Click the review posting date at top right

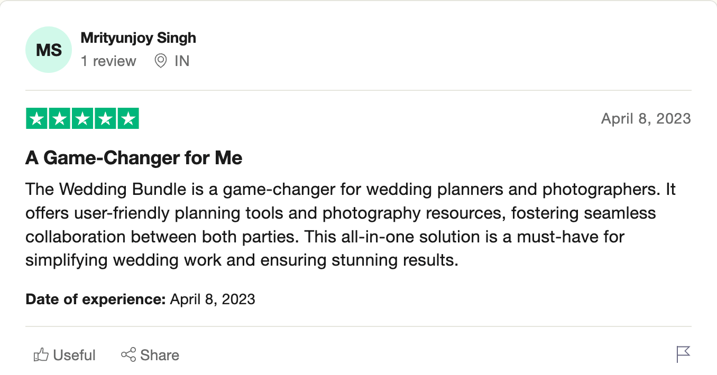click(x=646, y=118)
